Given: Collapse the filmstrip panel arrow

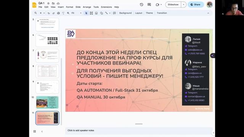Looking at the screenshot, I should pos(42,131).
